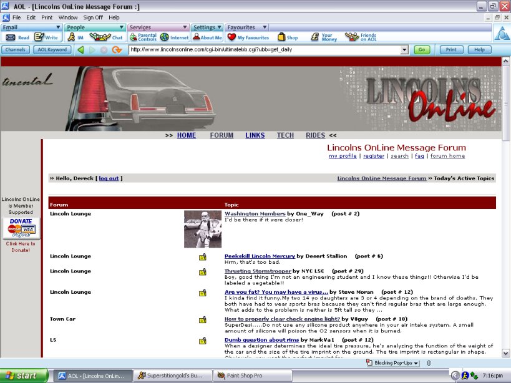Click the topic icon beside Thrusting Stormtrooper
The image size is (511, 383).
pyautogui.click(x=203, y=272)
